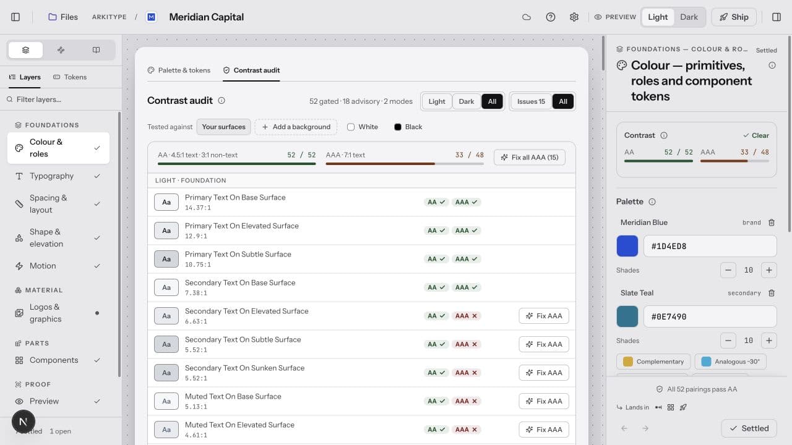Click the Ship button
The image size is (792, 445).
734,17
